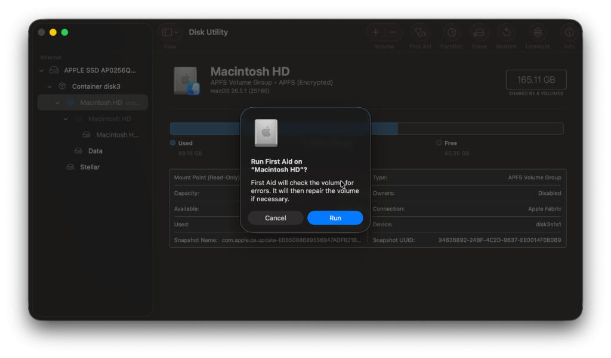
Task: Click the add Volume plus icon
Action: (376, 32)
